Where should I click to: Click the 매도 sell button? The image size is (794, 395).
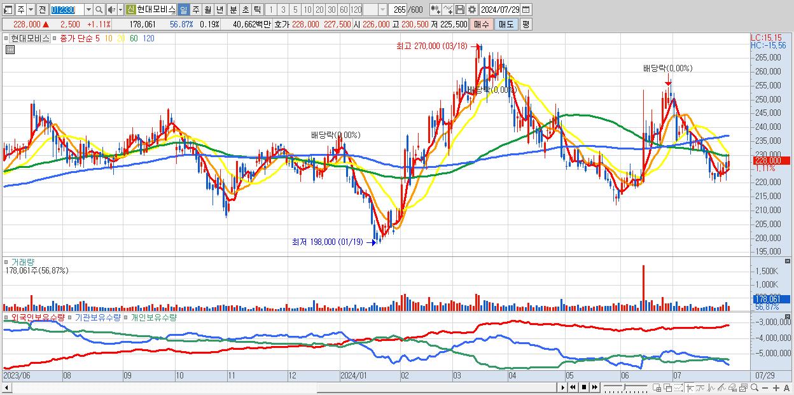tap(506, 24)
